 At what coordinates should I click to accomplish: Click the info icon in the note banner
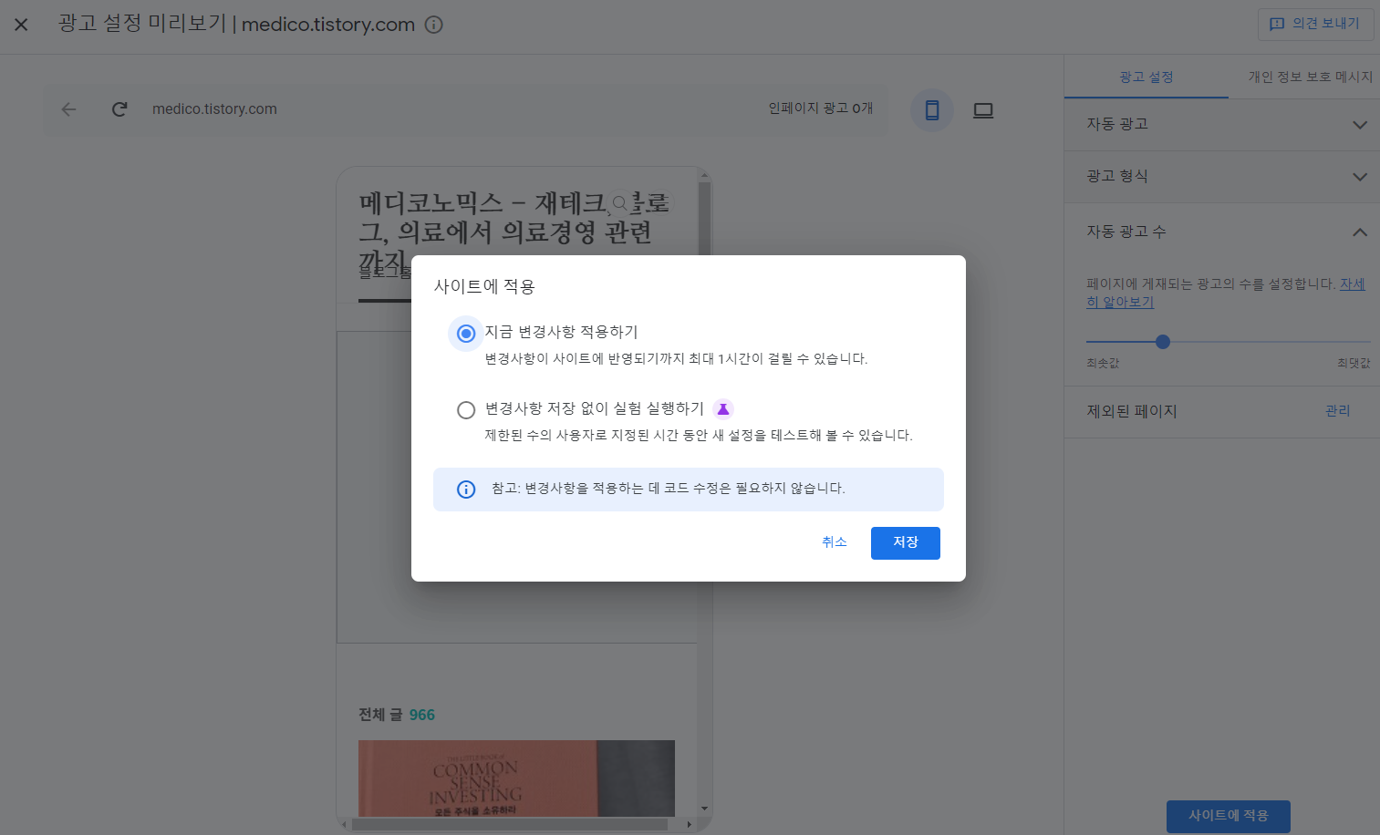click(x=466, y=490)
